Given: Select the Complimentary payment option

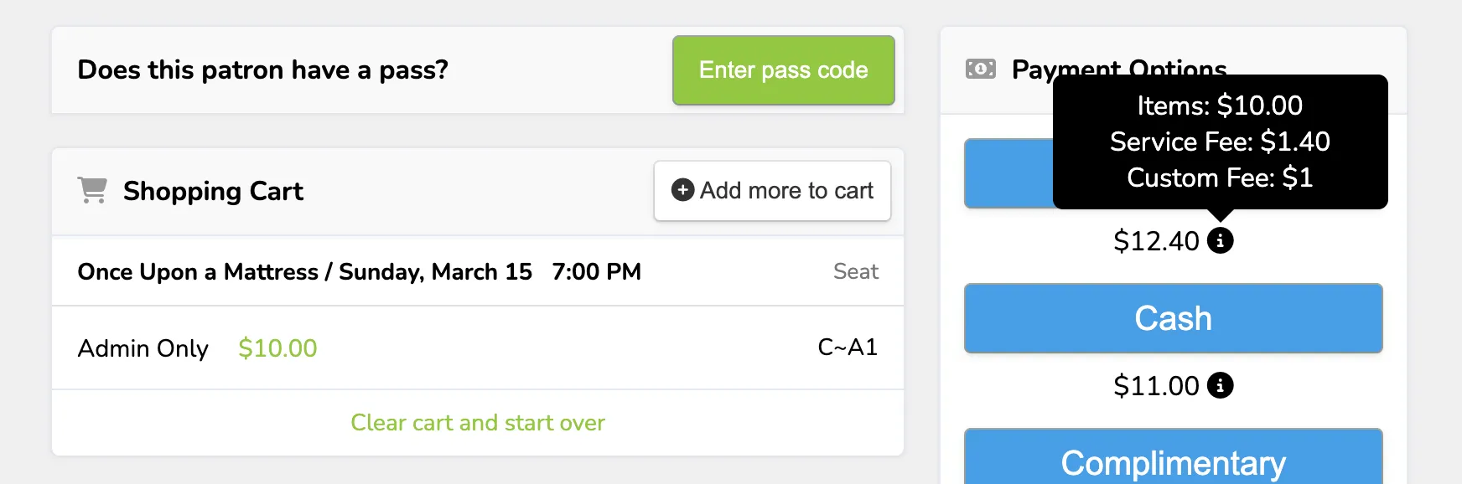Looking at the screenshot, I should 1173,457.
